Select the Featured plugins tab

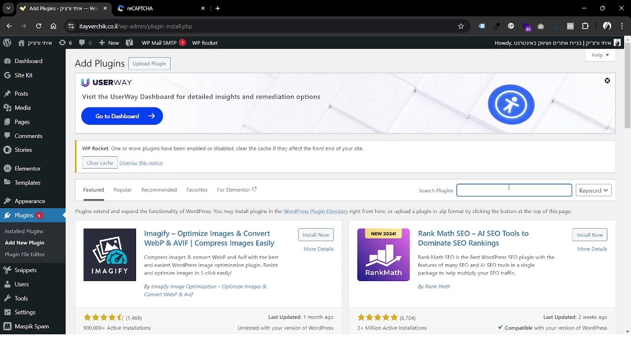pyautogui.click(x=94, y=190)
